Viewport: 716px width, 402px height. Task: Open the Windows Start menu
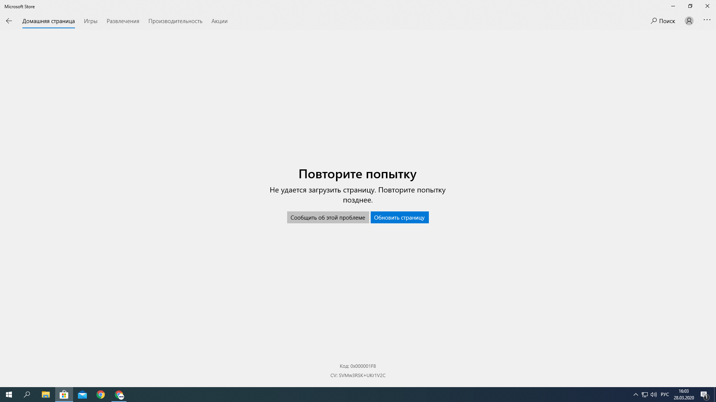point(9,395)
